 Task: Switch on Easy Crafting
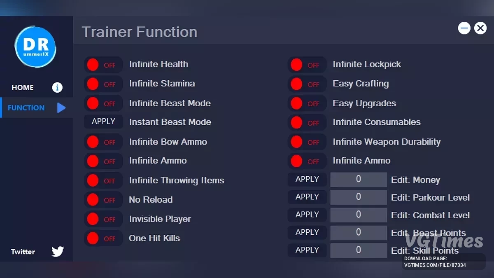pos(307,84)
